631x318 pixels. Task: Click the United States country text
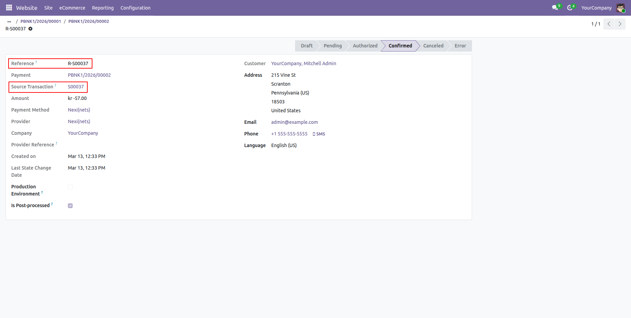286,111
